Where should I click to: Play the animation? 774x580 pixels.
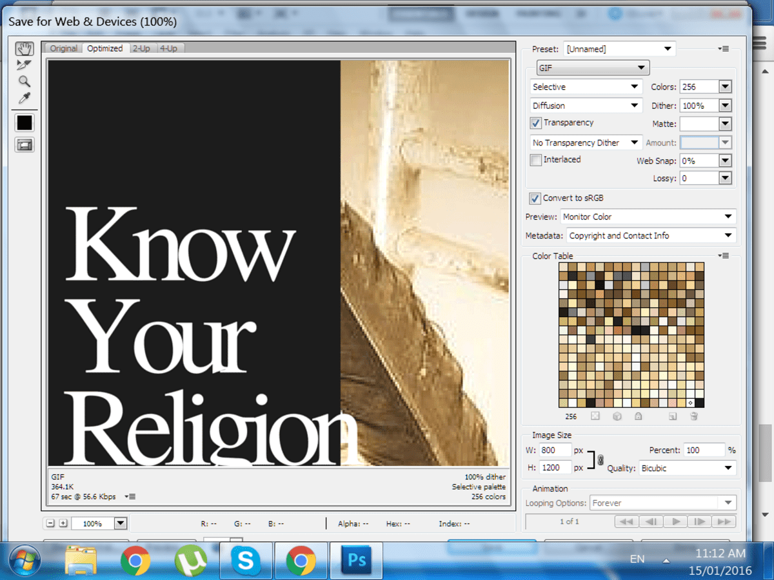pos(675,521)
